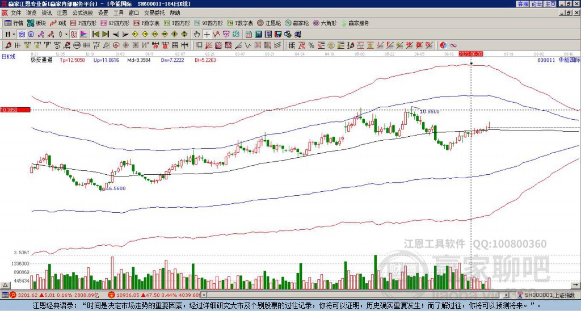Click the horizontal scrollbar right arrow

pos(506,295)
